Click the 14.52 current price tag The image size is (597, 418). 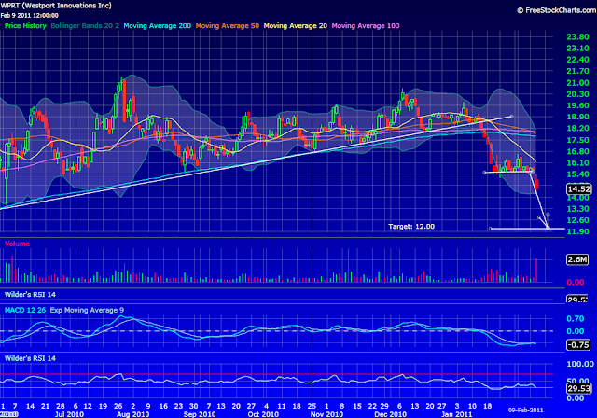[x=578, y=189]
